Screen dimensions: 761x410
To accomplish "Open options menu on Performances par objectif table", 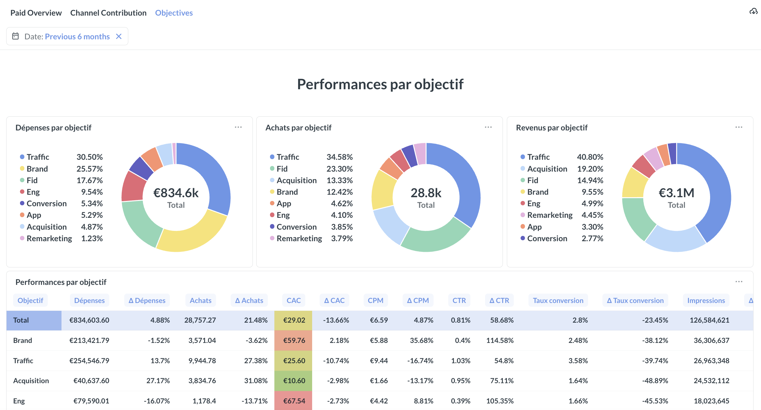I will (739, 281).
